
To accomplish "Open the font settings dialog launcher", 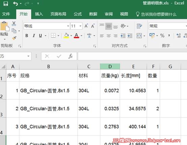I will click(95, 46).
